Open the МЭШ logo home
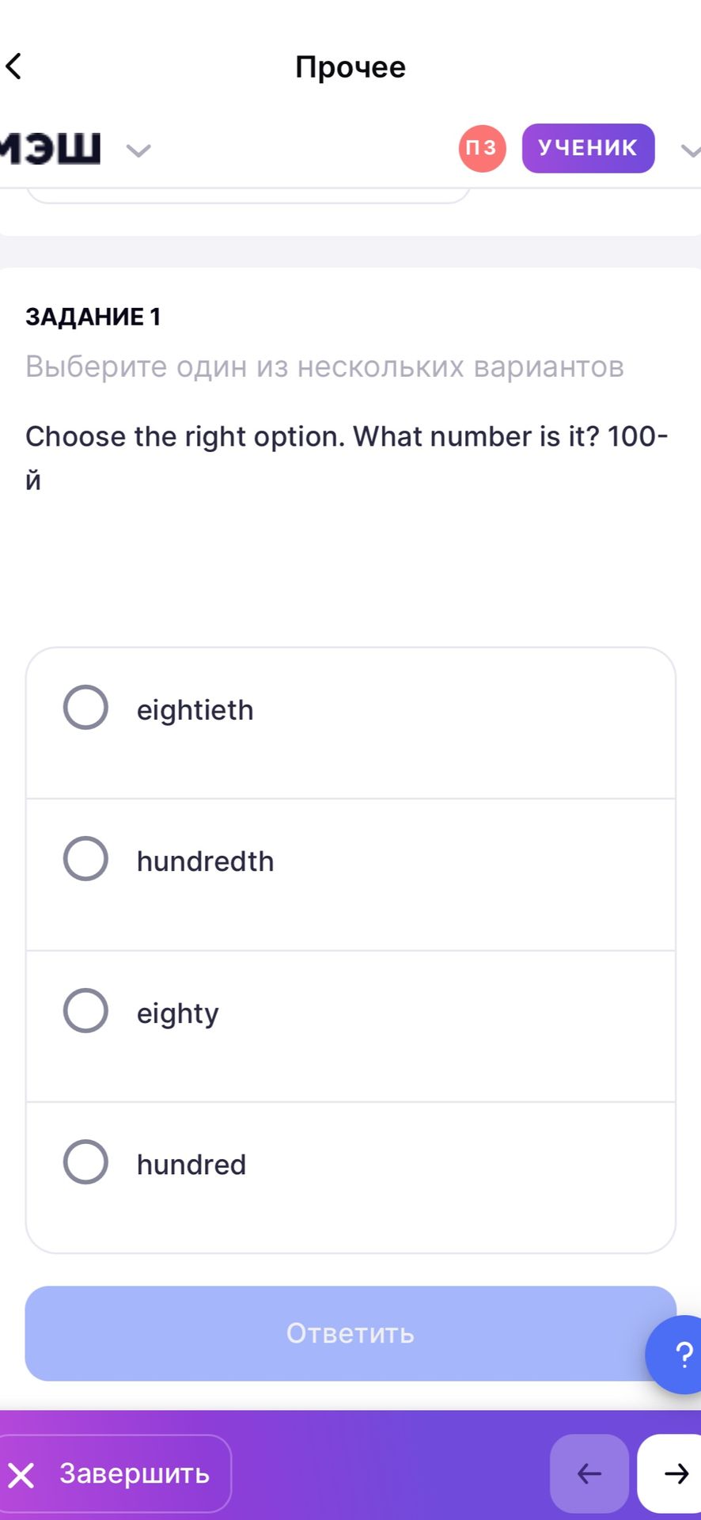 pos(51,147)
